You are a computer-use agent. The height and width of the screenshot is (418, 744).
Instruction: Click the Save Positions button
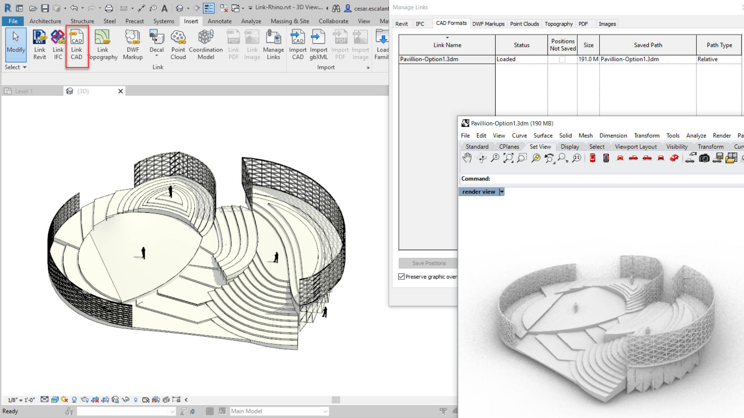428,263
